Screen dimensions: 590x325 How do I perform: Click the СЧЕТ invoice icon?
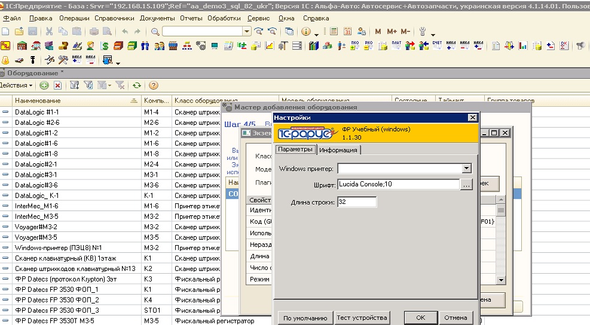pyautogui.click(x=437, y=46)
